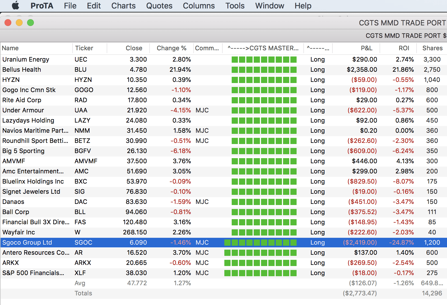Click the BLU ticker symbol

pyautogui.click(x=80, y=69)
